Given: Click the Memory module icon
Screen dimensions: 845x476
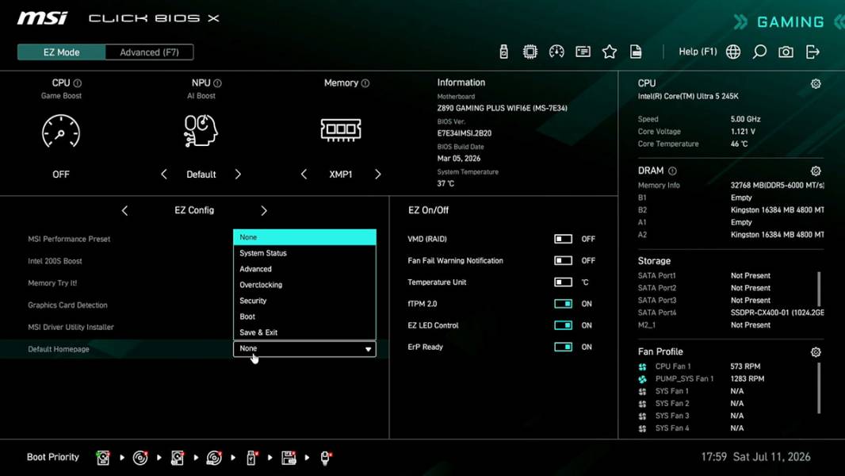Looking at the screenshot, I should pyautogui.click(x=341, y=129).
